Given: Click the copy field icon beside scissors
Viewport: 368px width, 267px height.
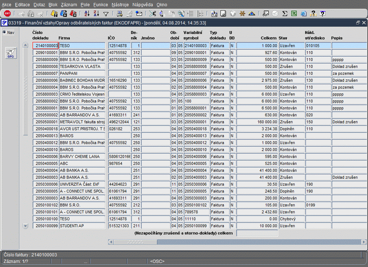Looking at the screenshot, I should click(162, 14).
